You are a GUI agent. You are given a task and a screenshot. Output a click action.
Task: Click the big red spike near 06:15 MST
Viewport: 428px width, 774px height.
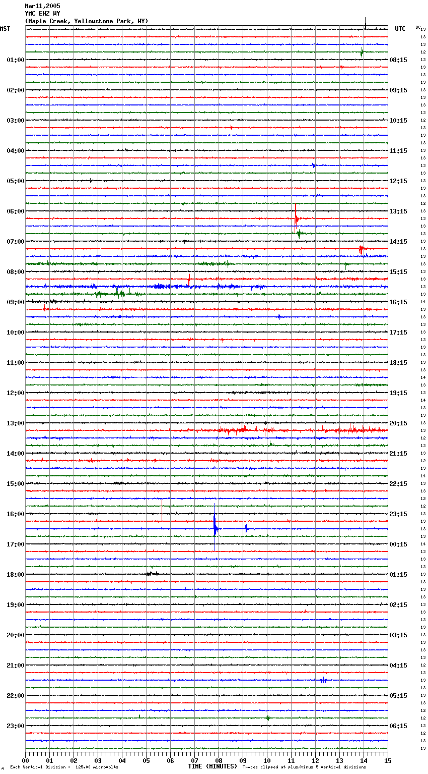(x=296, y=218)
